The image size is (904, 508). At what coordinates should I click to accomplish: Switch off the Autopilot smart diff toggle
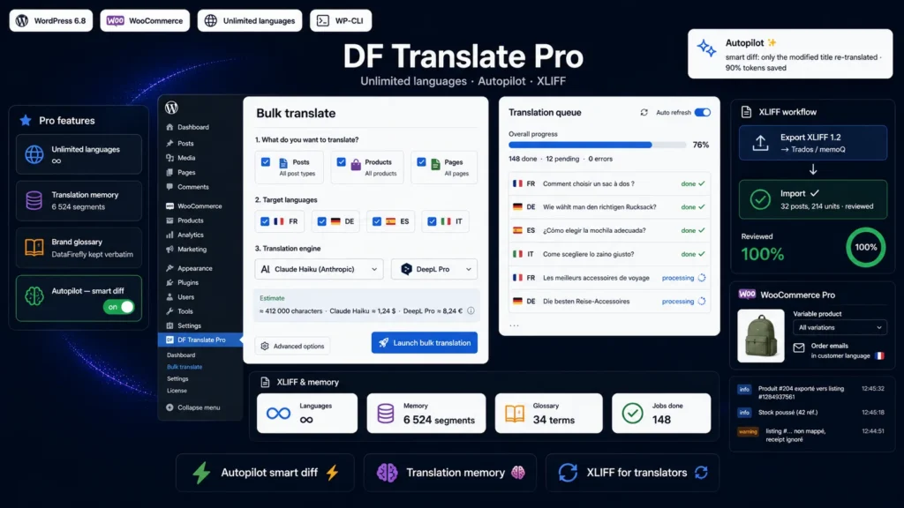point(119,307)
